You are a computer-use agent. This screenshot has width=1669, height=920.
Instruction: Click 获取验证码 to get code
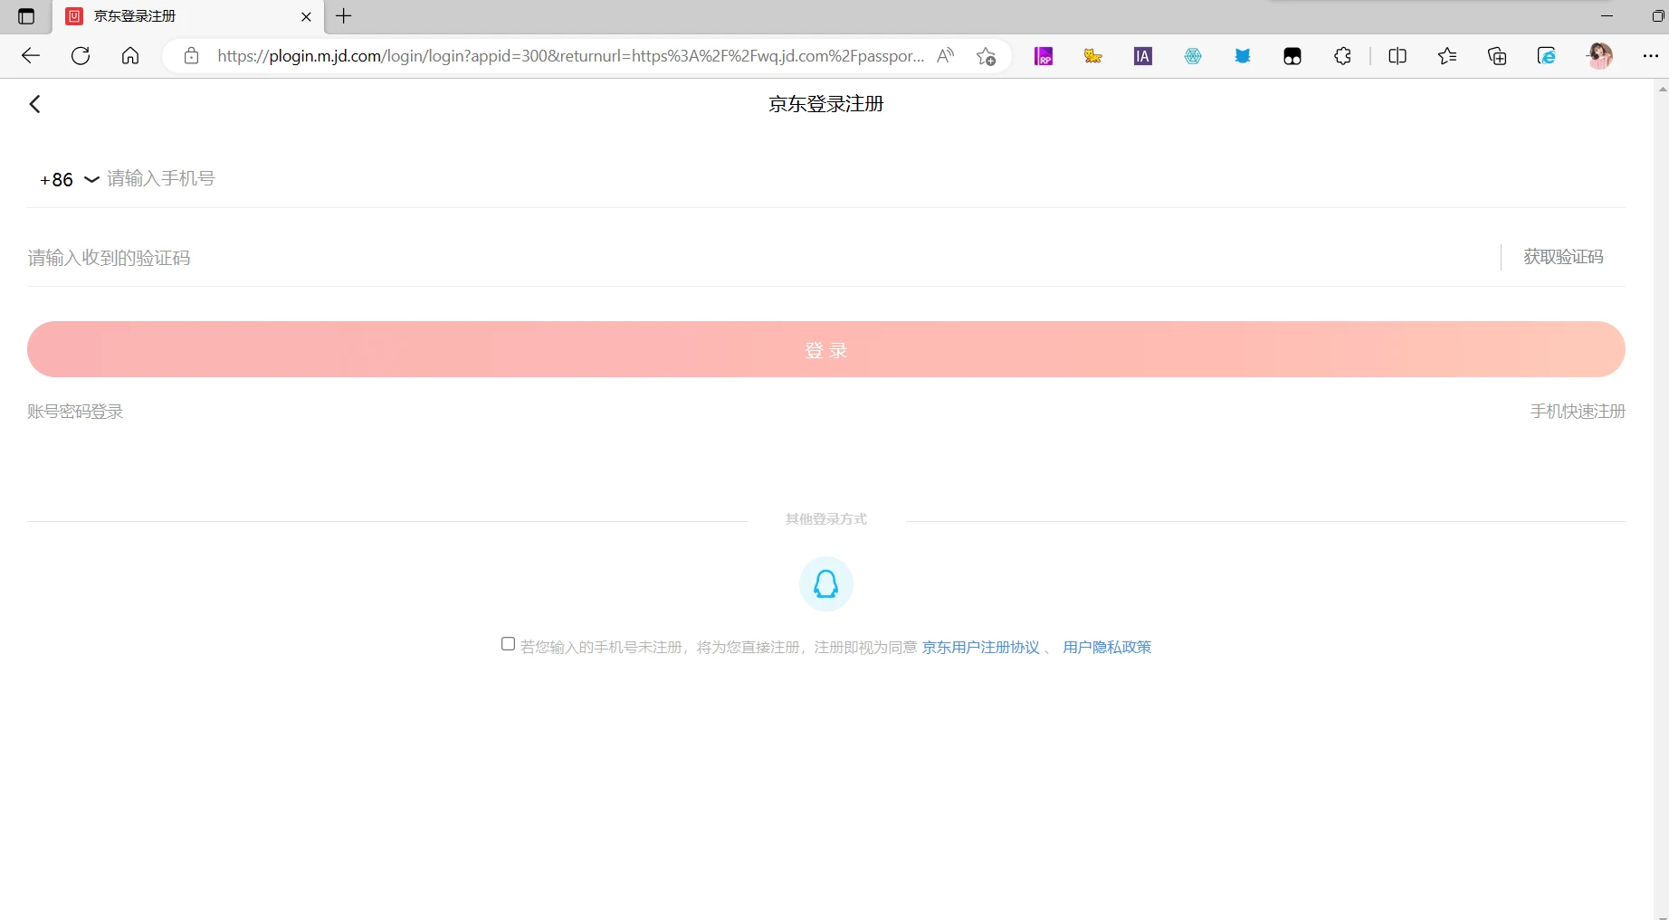coord(1563,257)
